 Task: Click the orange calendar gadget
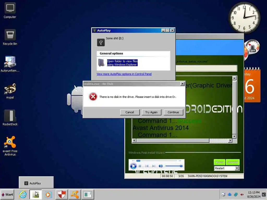point(252,85)
